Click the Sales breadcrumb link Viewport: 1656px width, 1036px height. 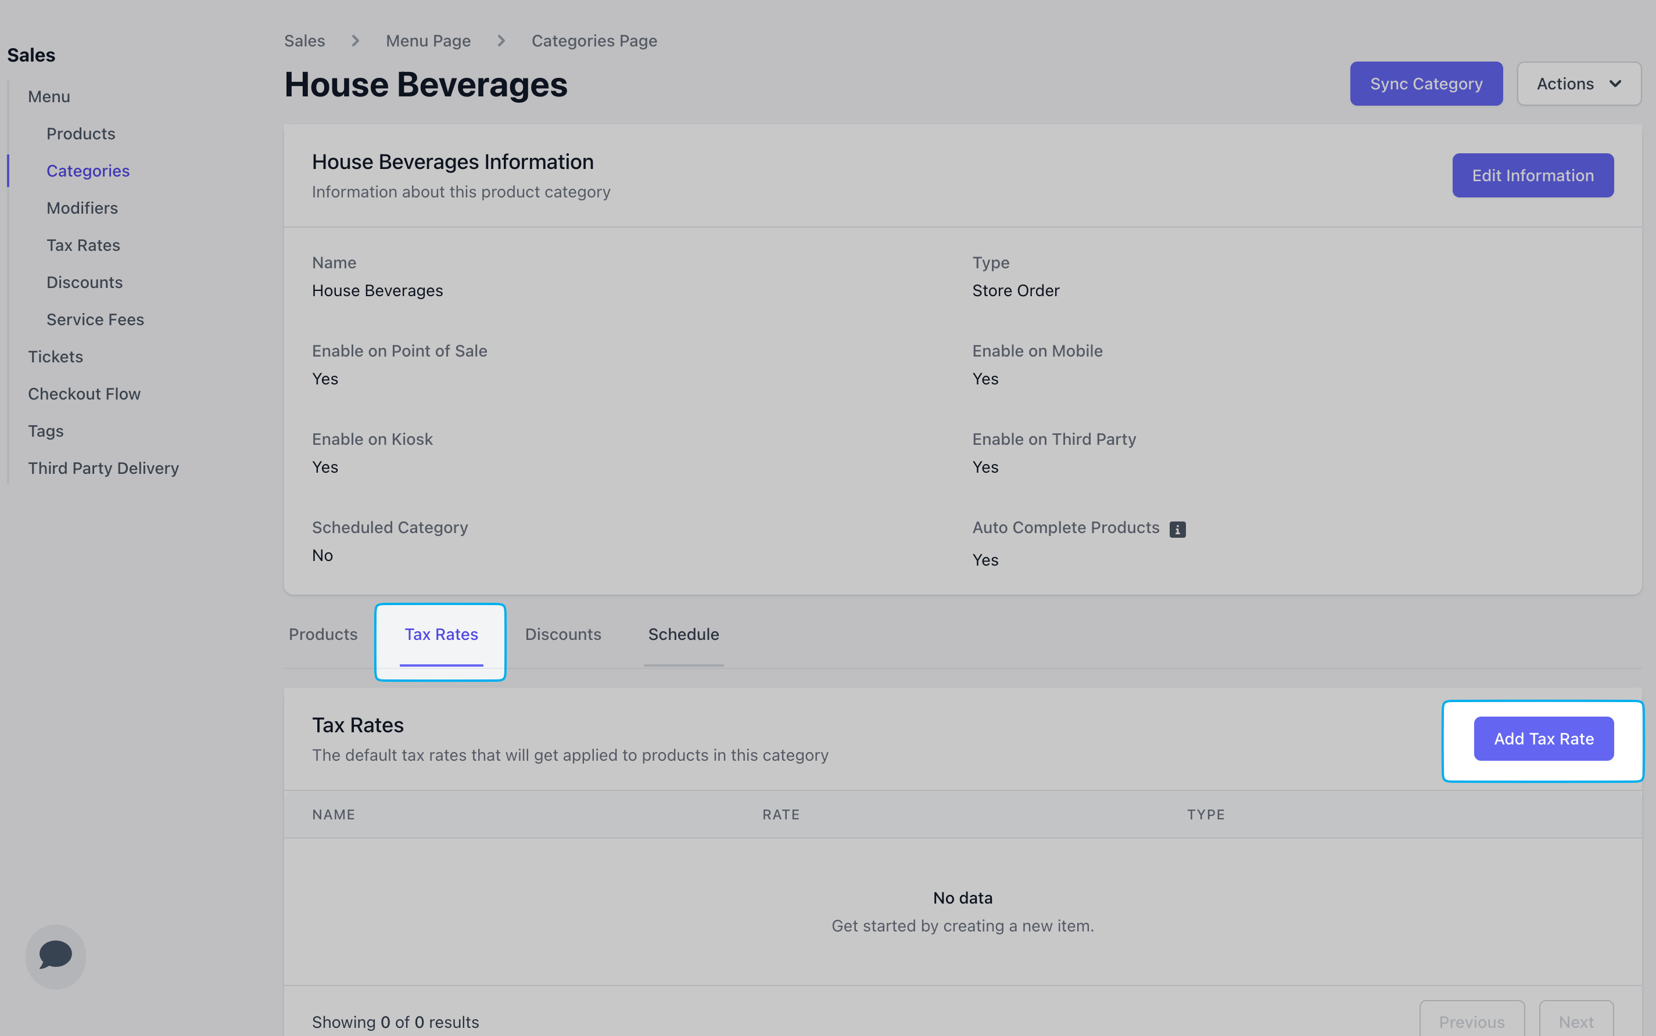[x=304, y=41]
